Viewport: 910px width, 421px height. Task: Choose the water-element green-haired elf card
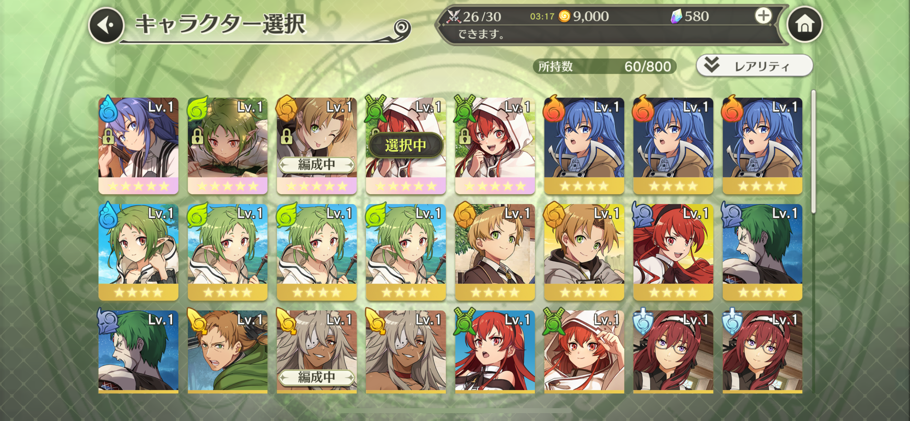138,252
